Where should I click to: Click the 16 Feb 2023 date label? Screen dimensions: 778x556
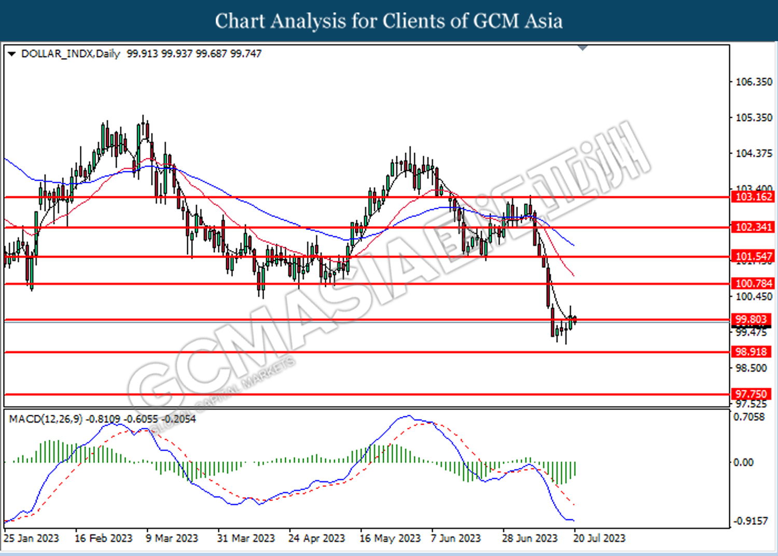click(x=104, y=538)
